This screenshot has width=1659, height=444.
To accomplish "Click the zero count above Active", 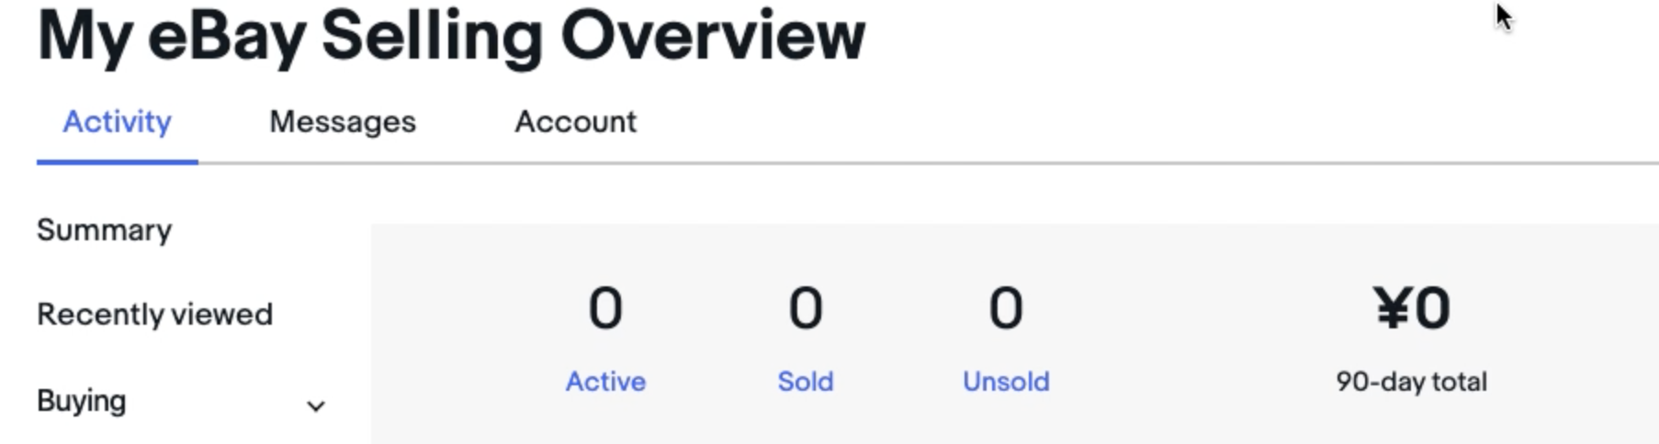I will click(x=605, y=308).
